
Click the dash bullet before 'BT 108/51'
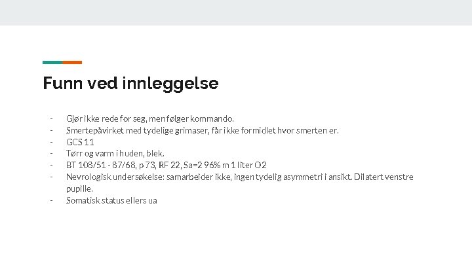point(50,165)
